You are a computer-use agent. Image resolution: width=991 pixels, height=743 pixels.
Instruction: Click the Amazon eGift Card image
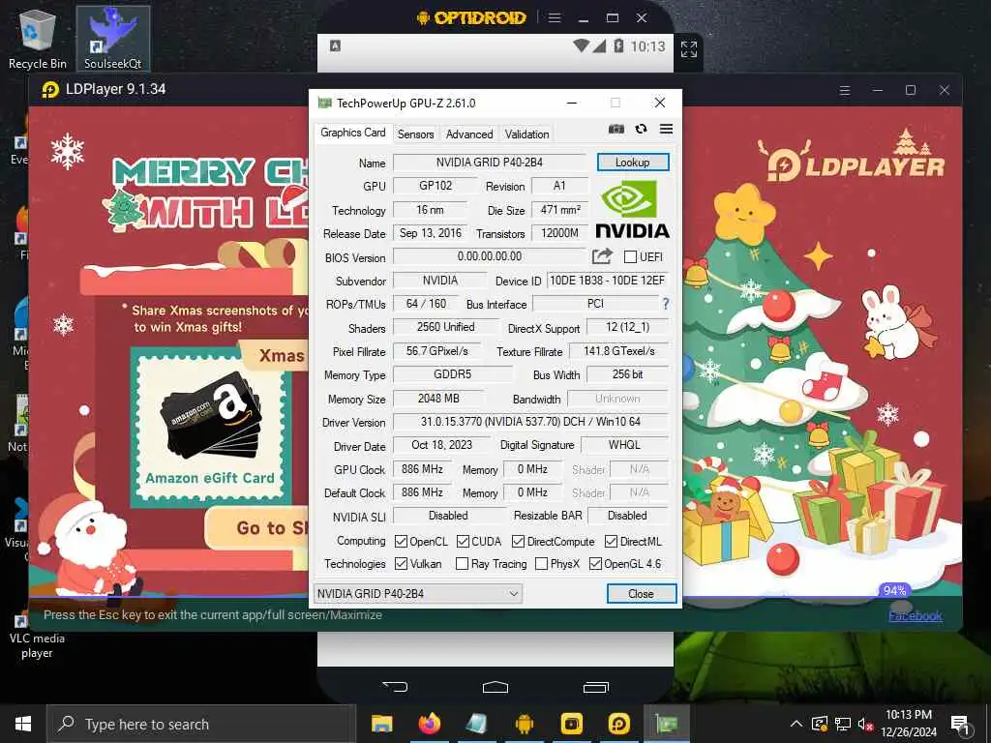(210, 429)
